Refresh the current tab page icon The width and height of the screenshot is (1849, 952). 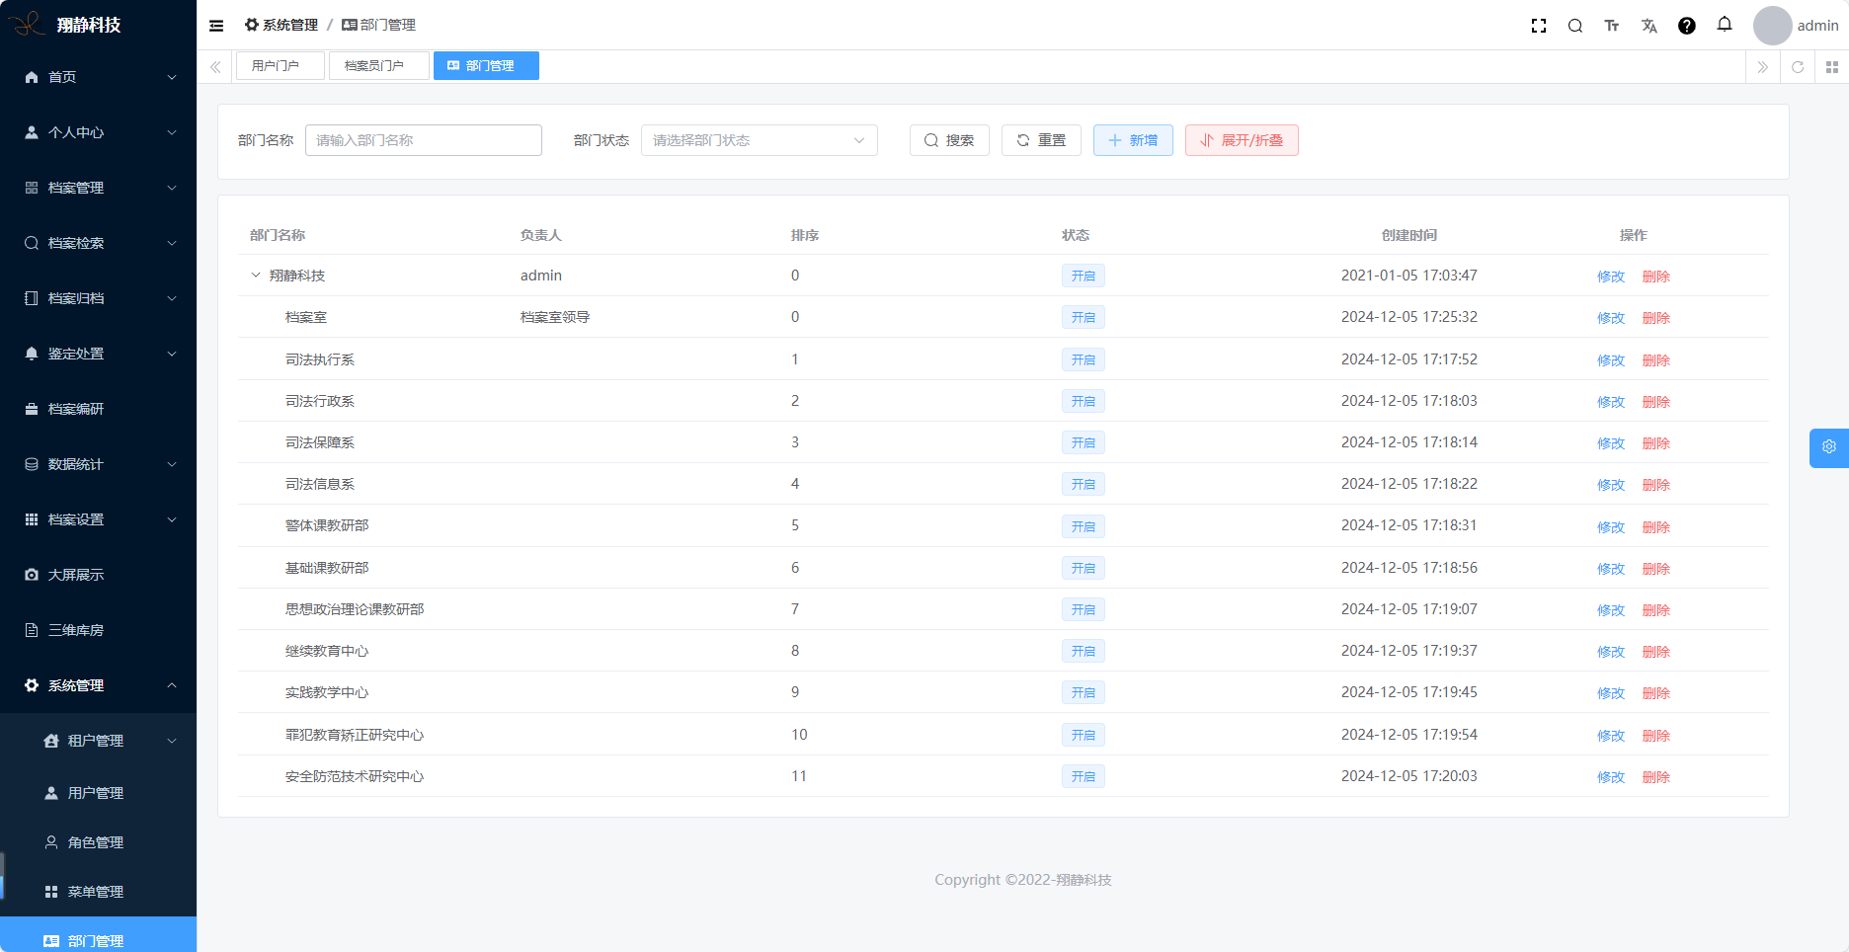pyautogui.click(x=1798, y=67)
